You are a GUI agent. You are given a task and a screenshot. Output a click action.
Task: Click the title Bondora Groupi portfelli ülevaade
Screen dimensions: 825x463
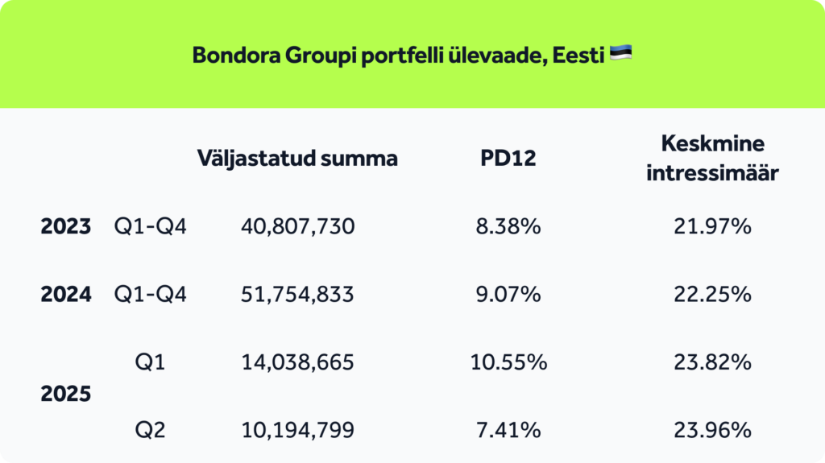(x=398, y=56)
